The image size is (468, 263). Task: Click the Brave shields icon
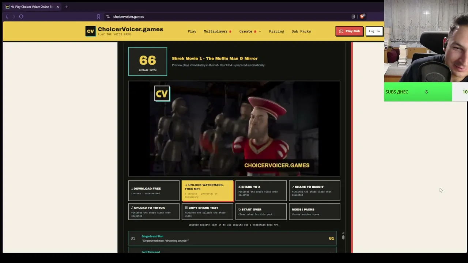362,16
